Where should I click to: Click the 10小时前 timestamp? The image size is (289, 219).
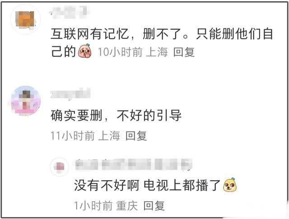pyautogui.click(x=120, y=52)
